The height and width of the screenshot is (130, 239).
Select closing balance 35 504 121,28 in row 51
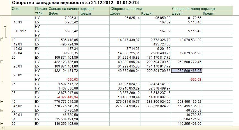(x=190, y=119)
